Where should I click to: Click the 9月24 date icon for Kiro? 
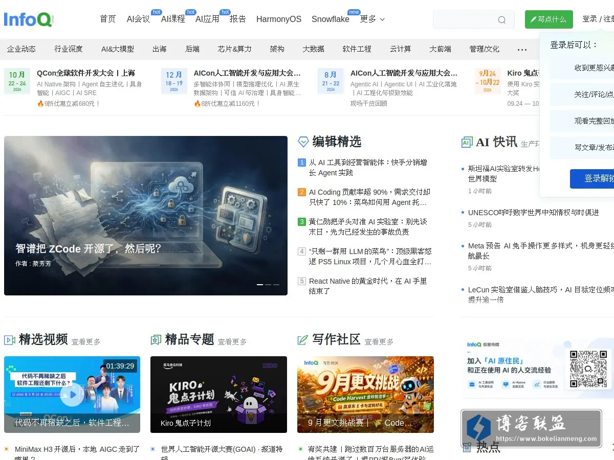[x=488, y=81]
